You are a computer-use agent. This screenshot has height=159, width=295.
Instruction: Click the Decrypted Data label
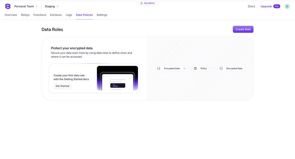point(234,68)
